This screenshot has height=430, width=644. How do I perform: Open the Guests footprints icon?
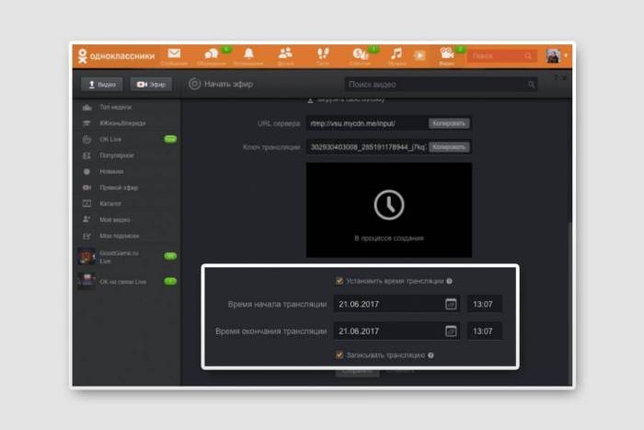click(x=323, y=54)
